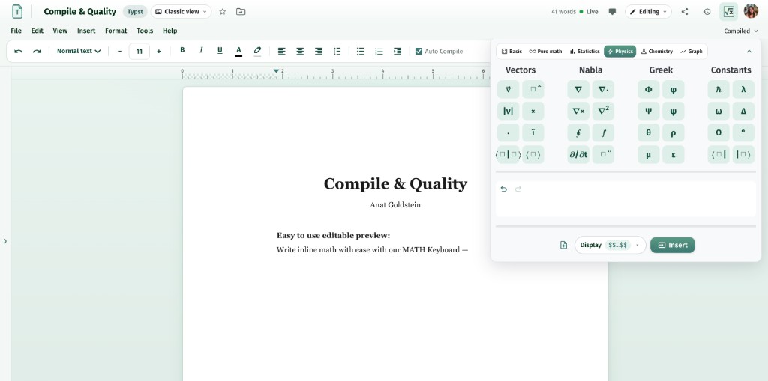Switch to the Graph tab
The image size is (768, 381).
click(691, 52)
